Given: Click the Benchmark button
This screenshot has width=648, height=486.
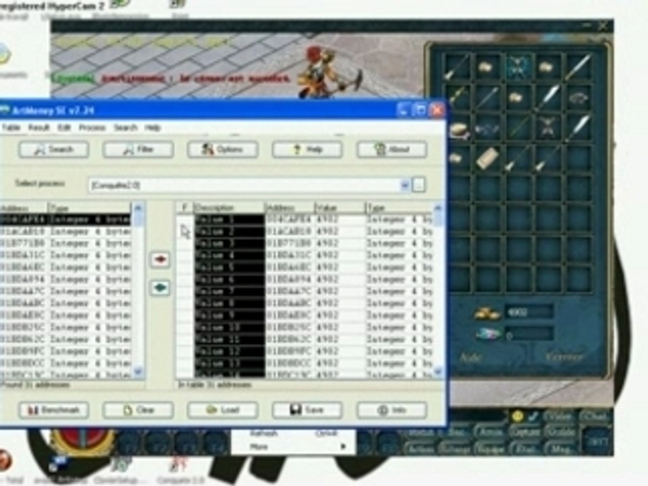Looking at the screenshot, I should 54,410.
